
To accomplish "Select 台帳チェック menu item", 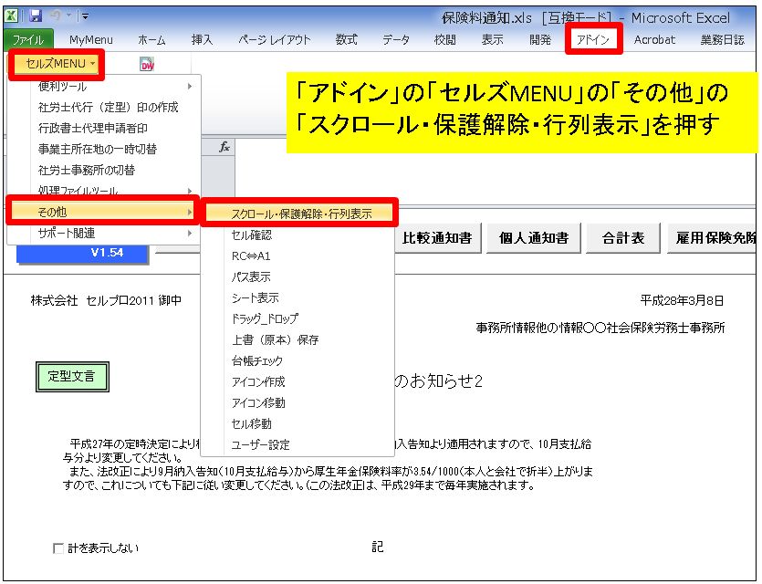I will click(297, 360).
